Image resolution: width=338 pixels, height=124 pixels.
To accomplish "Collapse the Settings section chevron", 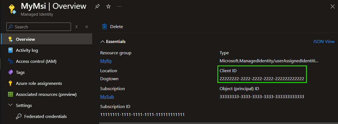I will (x=10, y=105).
